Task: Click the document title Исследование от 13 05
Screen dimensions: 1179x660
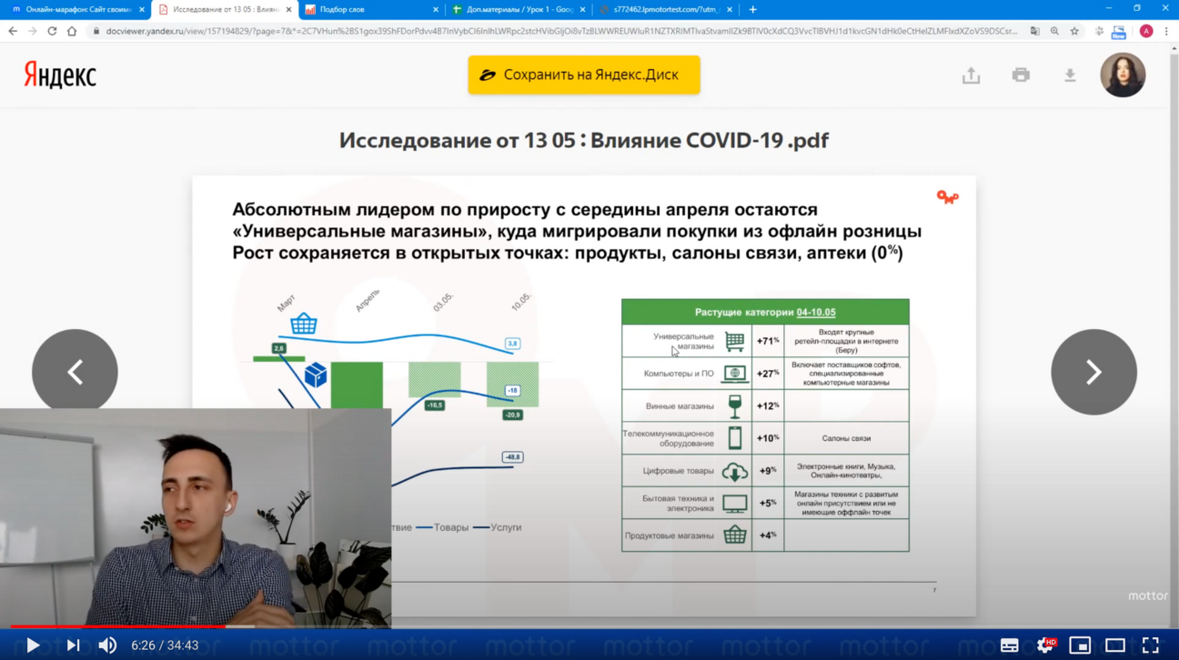Action: (584, 140)
